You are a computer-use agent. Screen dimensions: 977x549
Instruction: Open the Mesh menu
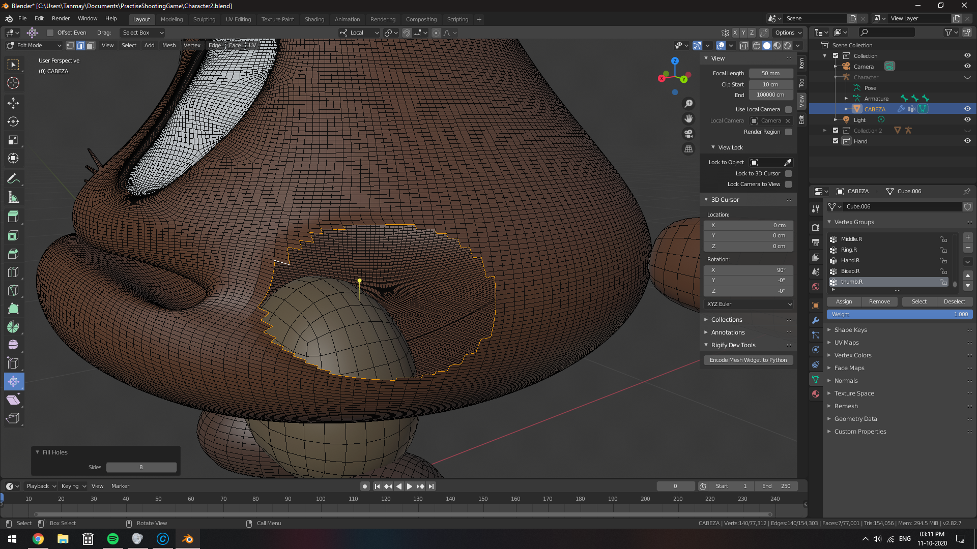click(x=169, y=46)
